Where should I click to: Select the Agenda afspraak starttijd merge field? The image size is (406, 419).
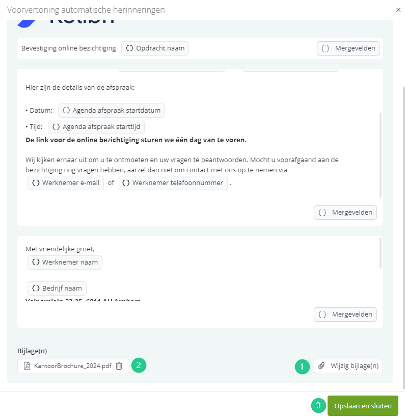point(96,126)
